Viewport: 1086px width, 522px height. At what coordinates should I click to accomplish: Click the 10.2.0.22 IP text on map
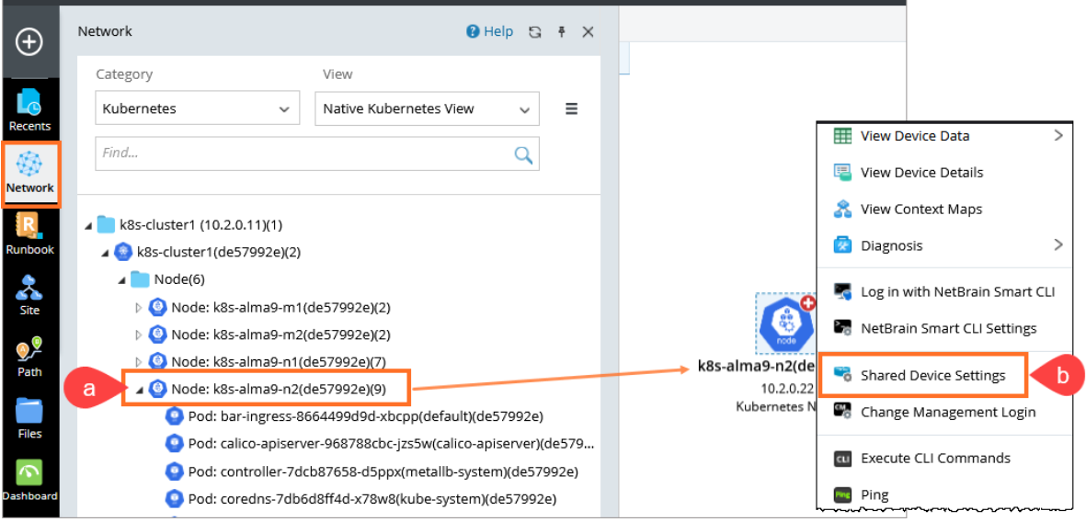coord(786,388)
